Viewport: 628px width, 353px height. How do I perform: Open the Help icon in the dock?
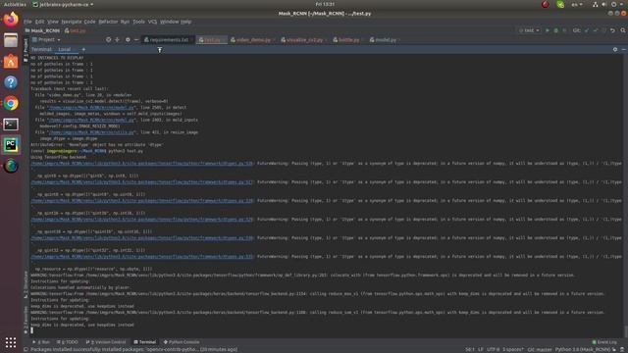tap(11, 82)
